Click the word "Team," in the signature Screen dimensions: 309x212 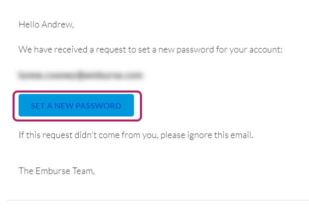click(82, 170)
